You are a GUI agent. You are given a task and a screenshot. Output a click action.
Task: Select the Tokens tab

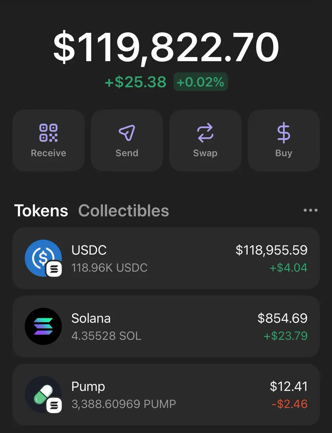pyautogui.click(x=41, y=211)
